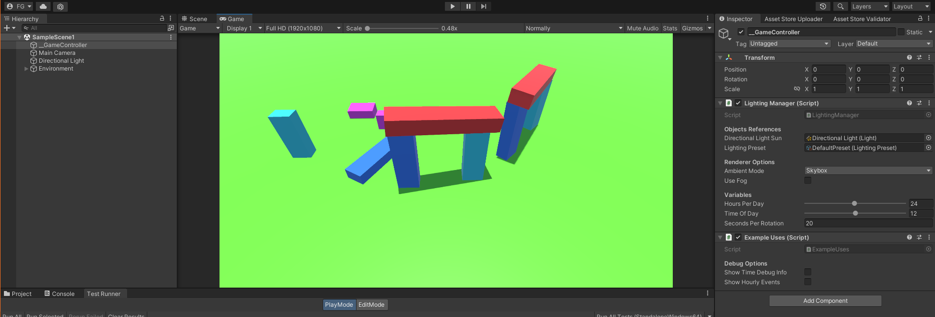Open Lighting Manager component context menu

click(x=929, y=103)
